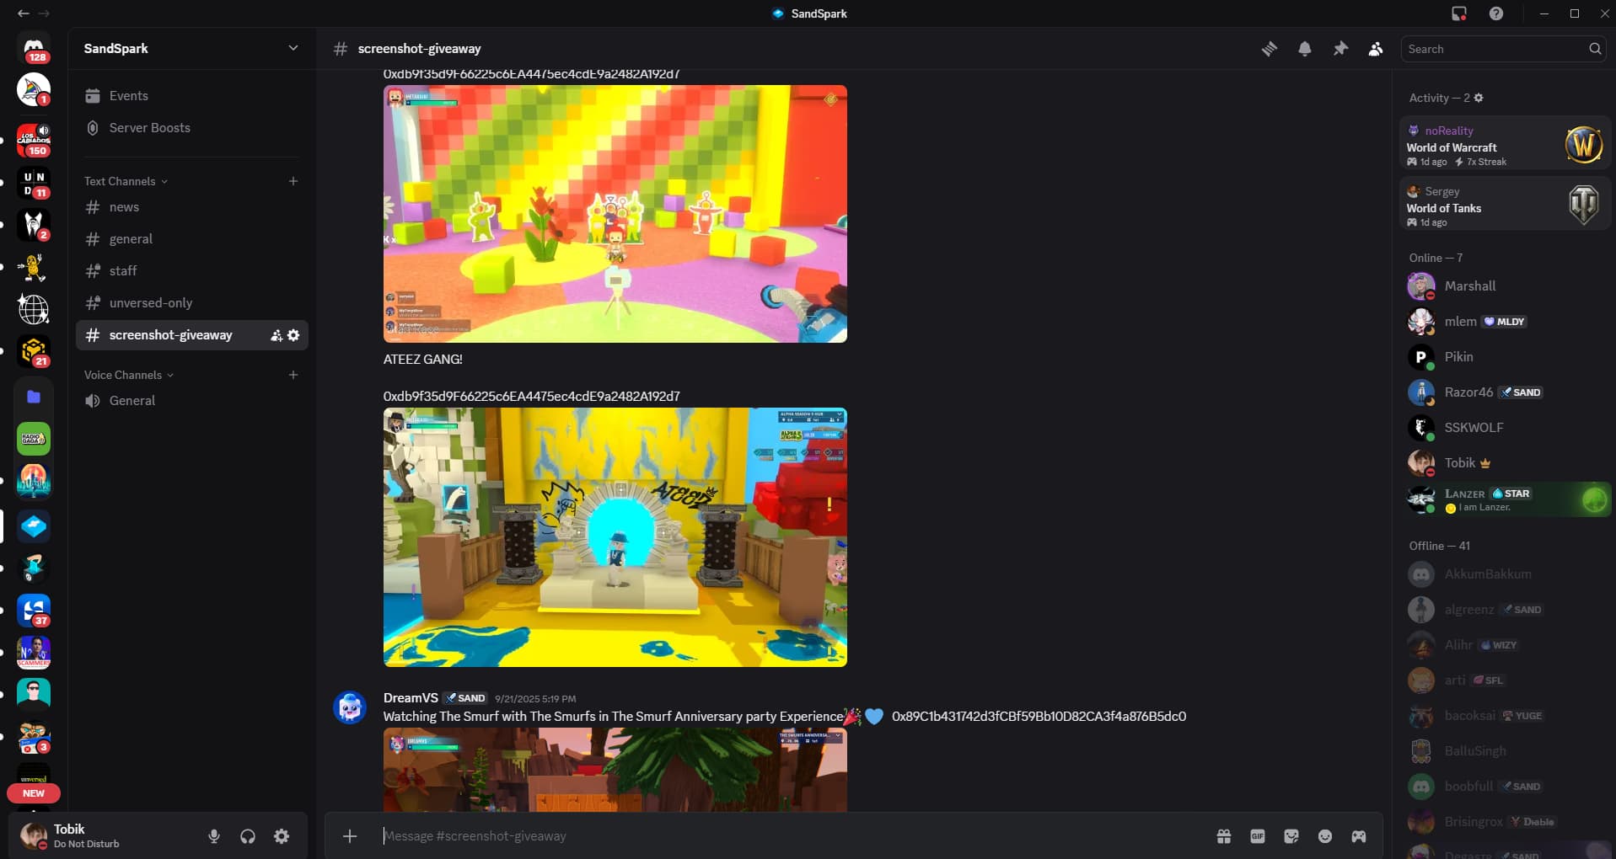The height and width of the screenshot is (859, 1616).
Task: Select offline member BalluSingh
Action: coord(1504,751)
